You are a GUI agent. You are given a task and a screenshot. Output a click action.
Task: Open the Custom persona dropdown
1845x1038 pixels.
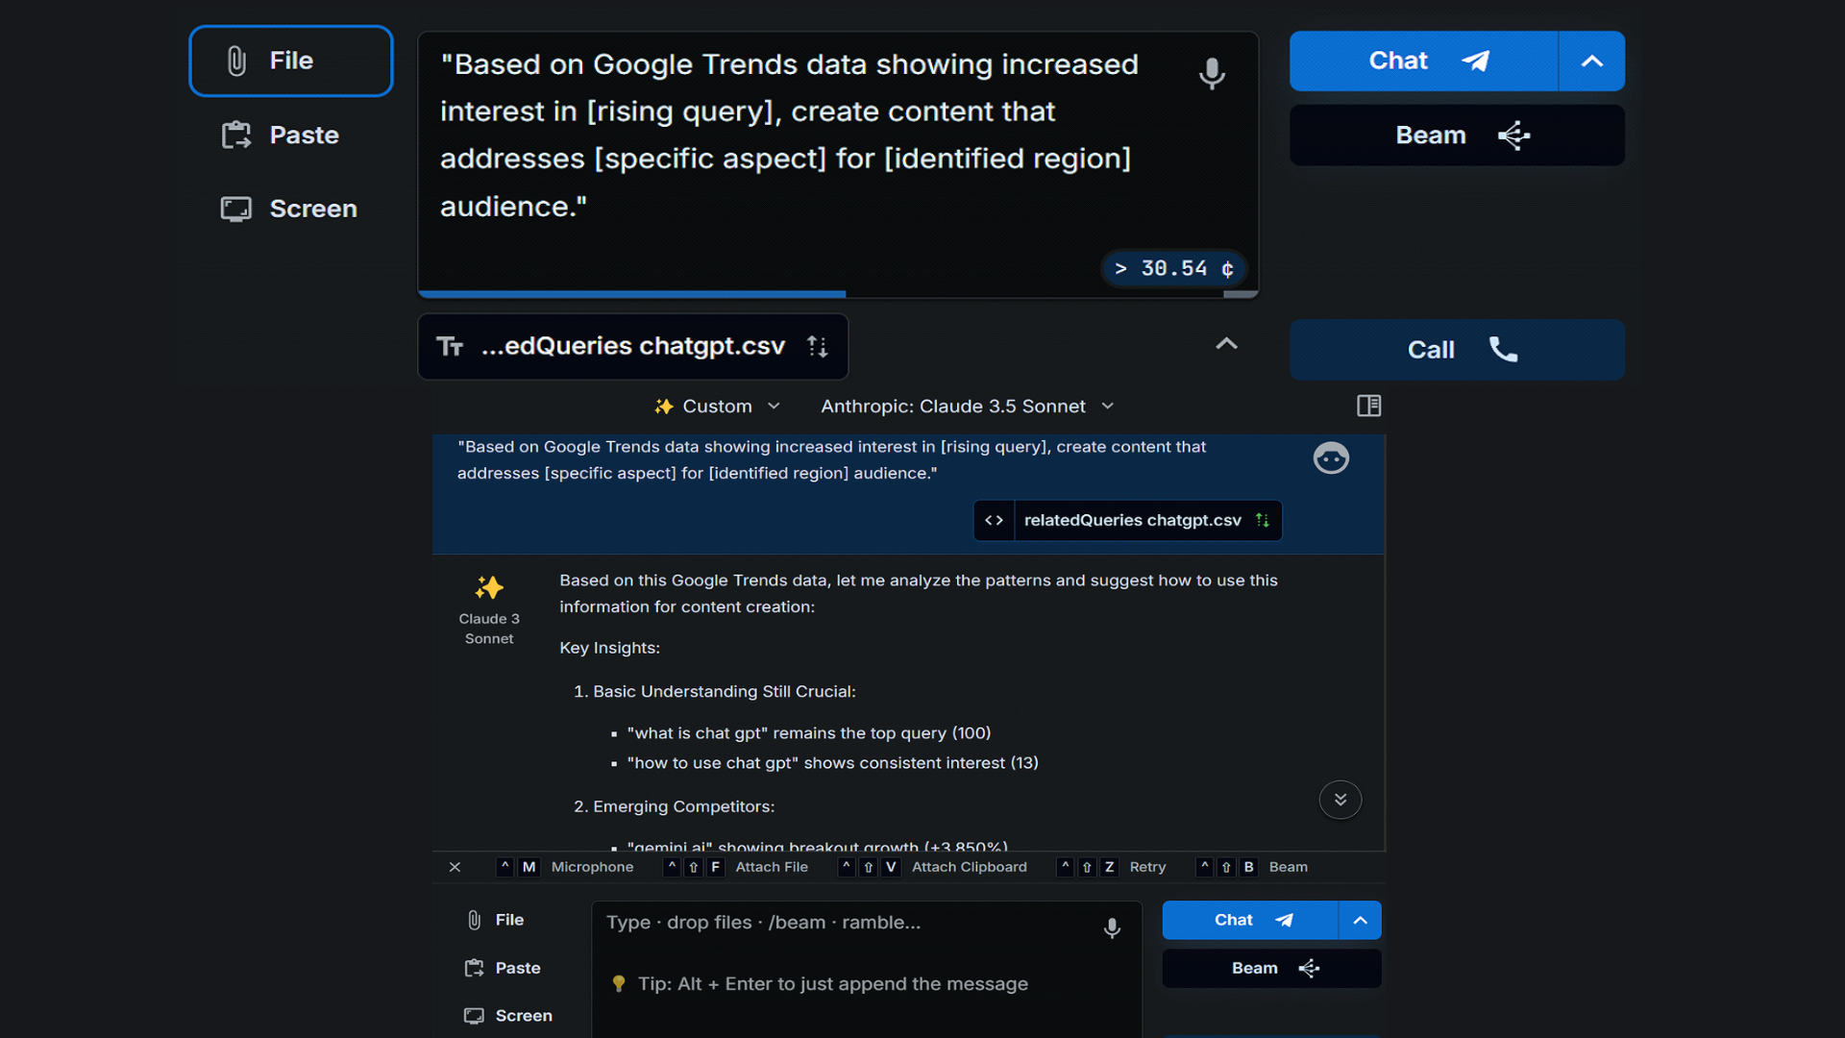[717, 407]
